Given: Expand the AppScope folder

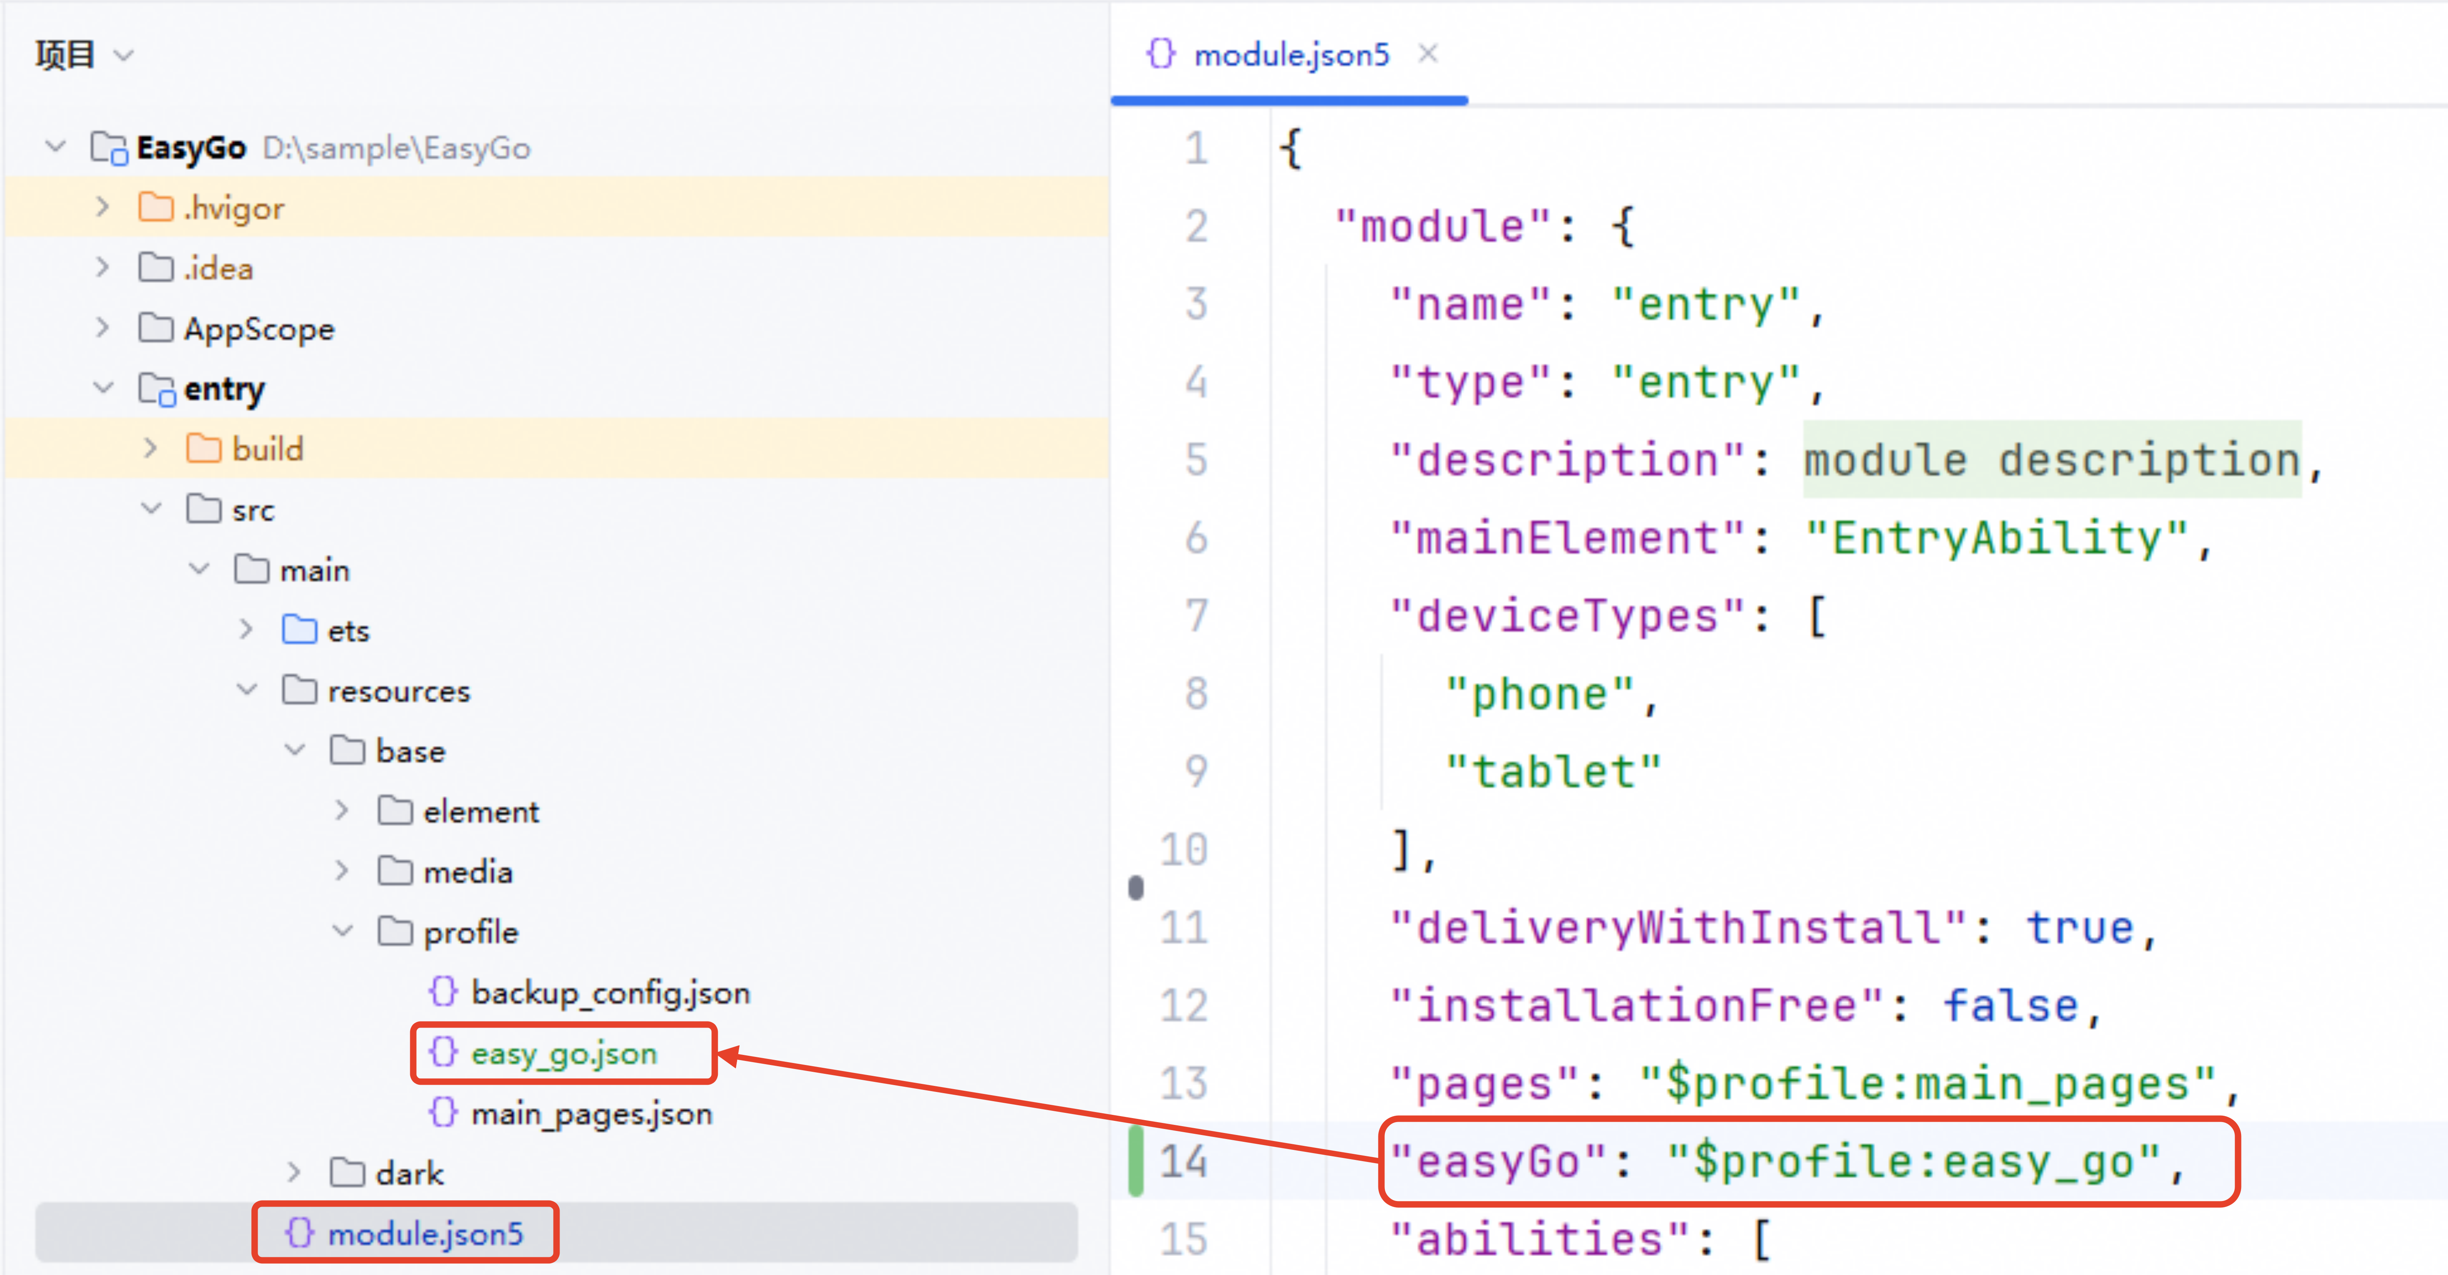Looking at the screenshot, I should [x=103, y=328].
